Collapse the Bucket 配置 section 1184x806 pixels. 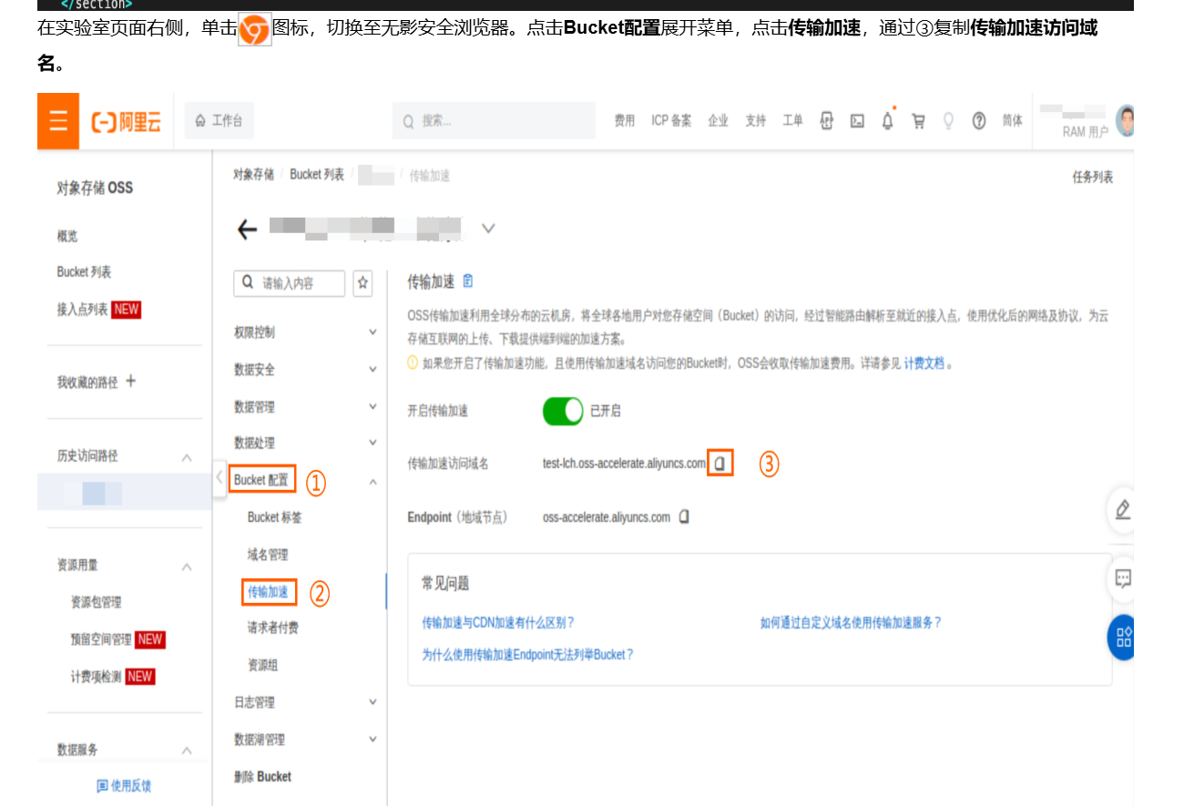coord(372,481)
